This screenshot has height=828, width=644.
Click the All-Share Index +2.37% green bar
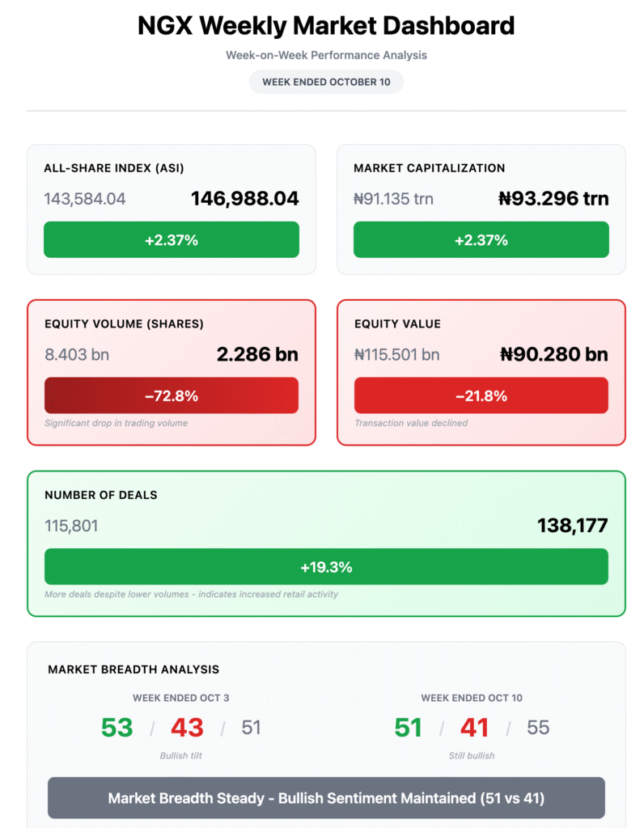tap(172, 239)
